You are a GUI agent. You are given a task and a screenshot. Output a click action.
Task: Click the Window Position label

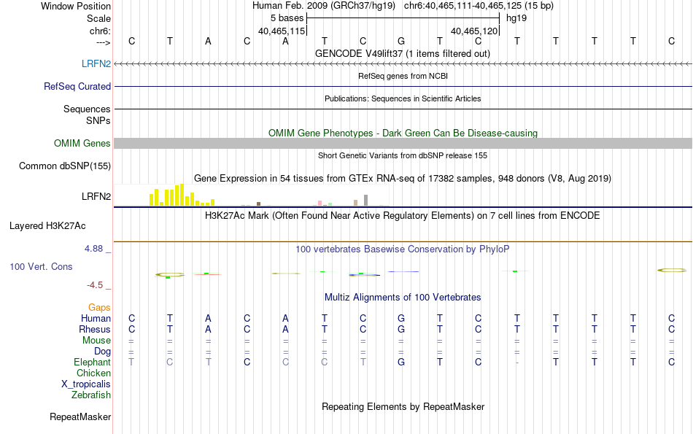pos(76,6)
